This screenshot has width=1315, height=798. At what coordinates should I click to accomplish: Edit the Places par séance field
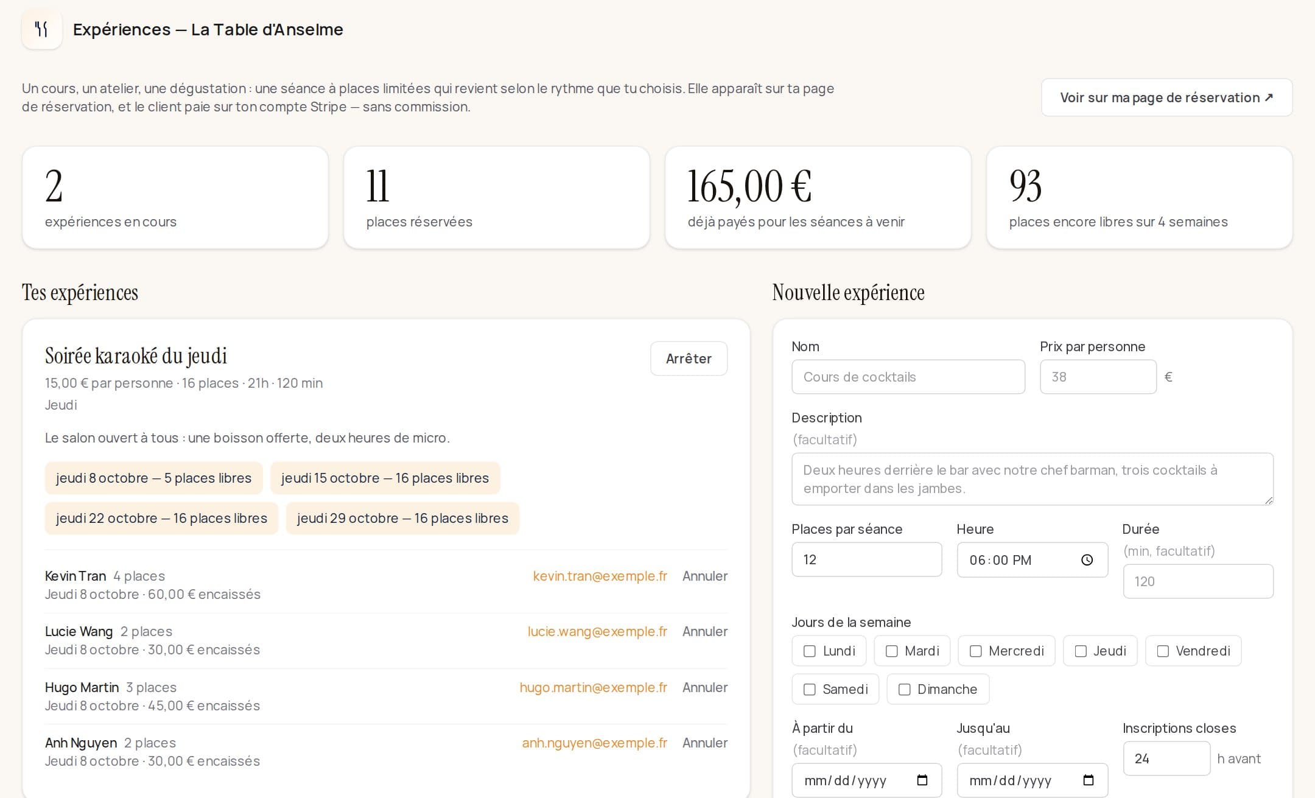pyautogui.click(x=867, y=559)
